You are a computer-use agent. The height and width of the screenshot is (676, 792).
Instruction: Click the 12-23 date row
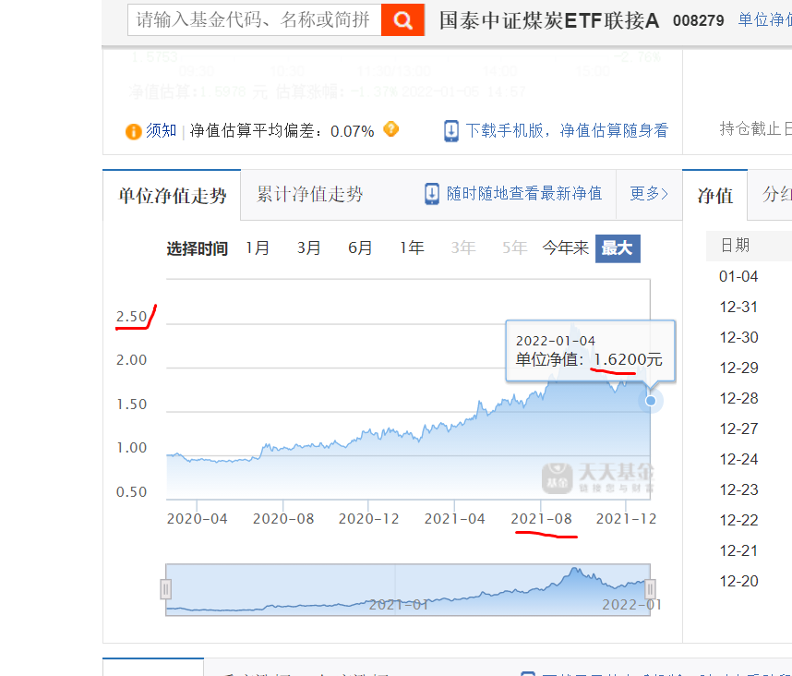coord(738,489)
